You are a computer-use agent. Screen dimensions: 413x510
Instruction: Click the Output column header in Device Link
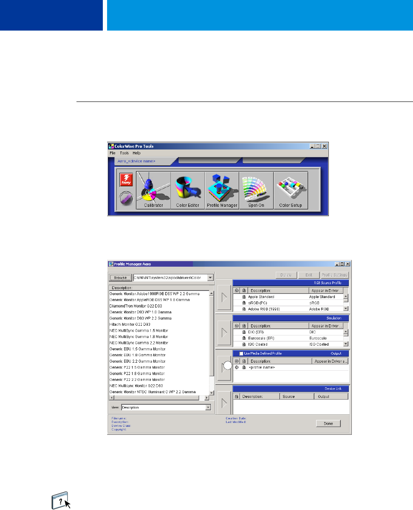pos(331,396)
